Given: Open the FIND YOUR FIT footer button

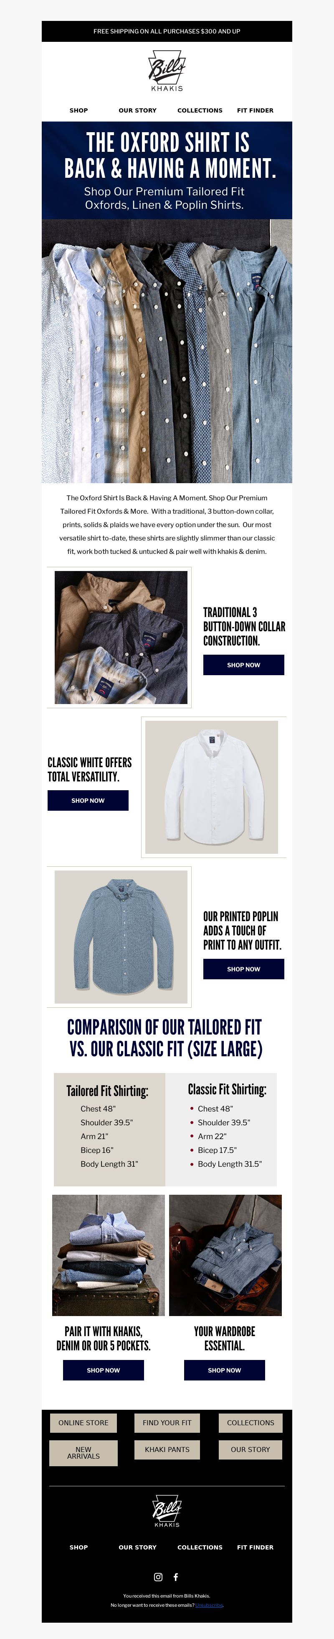Looking at the screenshot, I should 167,1423.
